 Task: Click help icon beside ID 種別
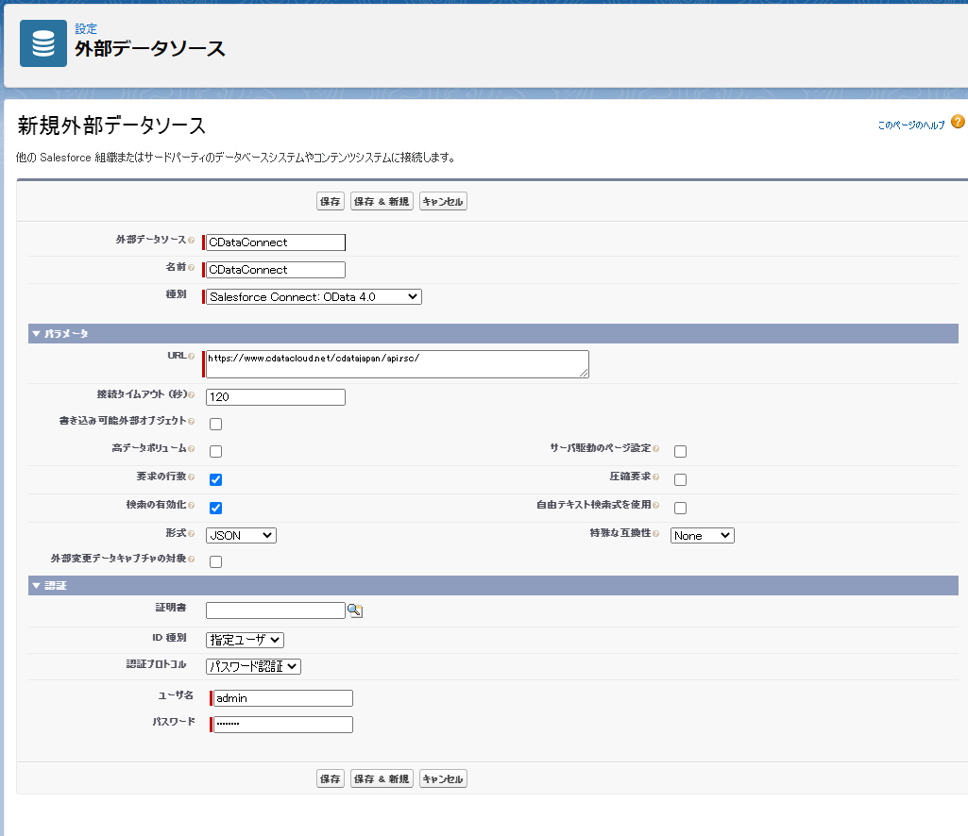[191, 639]
